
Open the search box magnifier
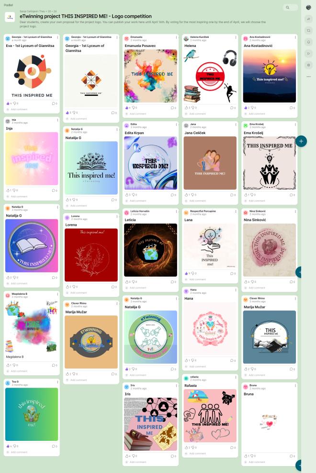288,8
